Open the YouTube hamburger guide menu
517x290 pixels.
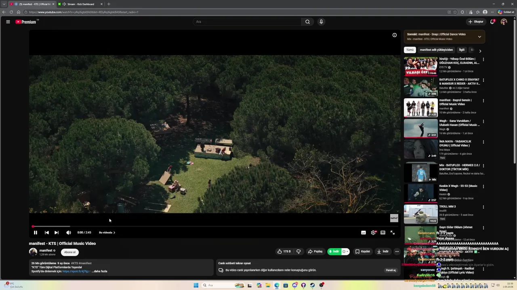pos(8,22)
